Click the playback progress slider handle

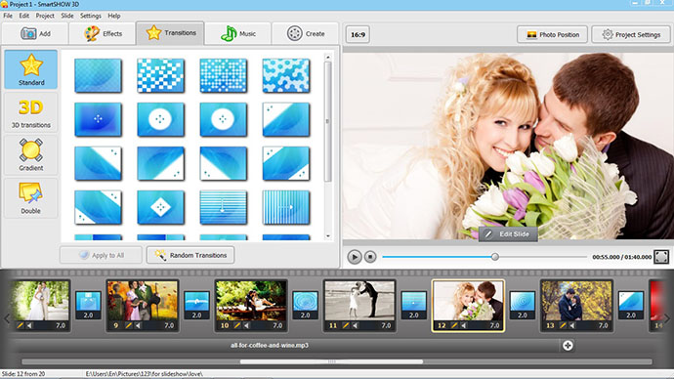coord(494,257)
